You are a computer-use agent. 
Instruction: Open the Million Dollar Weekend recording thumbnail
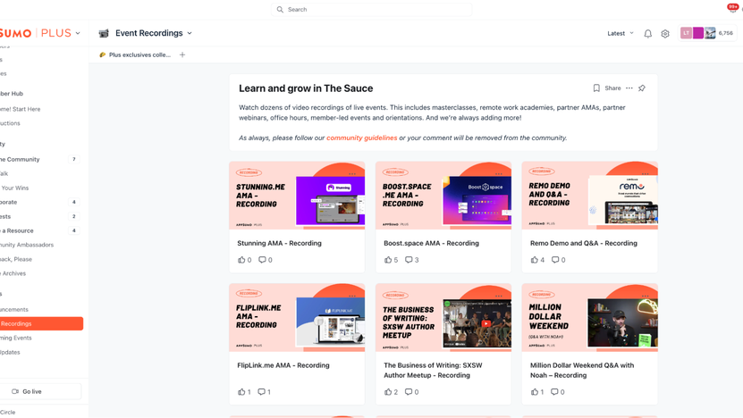coord(589,318)
